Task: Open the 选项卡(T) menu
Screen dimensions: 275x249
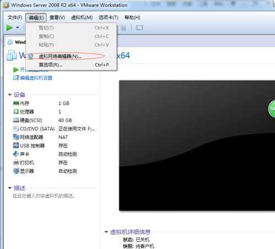Action: [x=109, y=18]
